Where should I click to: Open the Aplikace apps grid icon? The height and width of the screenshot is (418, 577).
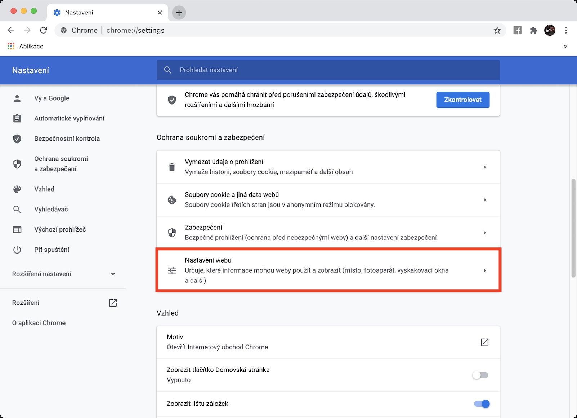11,46
